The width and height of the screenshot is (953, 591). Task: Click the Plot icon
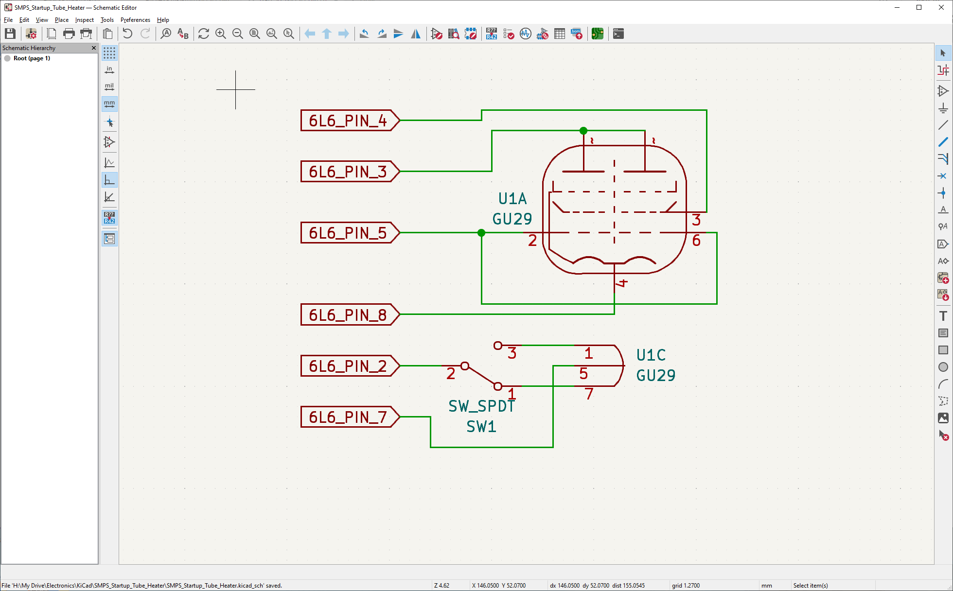click(x=87, y=34)
